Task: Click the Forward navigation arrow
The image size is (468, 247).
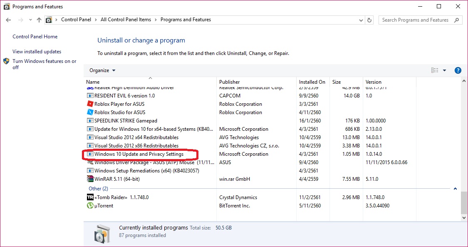Action: [x=21, y=20]
